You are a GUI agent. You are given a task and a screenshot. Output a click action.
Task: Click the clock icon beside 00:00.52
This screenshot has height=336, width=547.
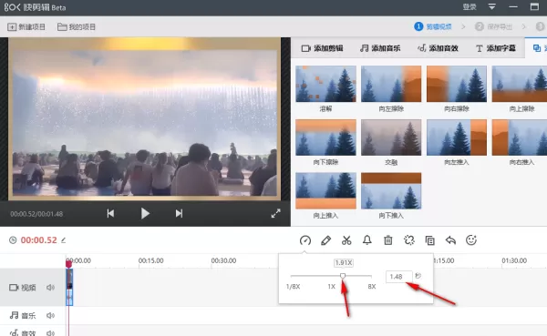13,240
